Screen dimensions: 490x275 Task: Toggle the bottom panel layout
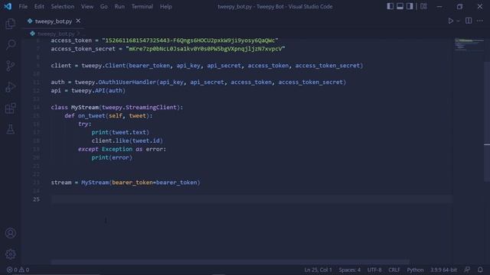point(400,6)
